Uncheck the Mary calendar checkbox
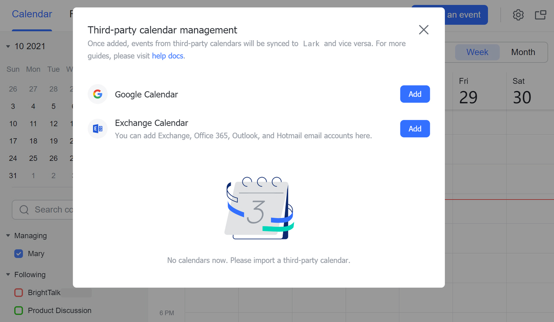Viewport: 554px width, 322px height. point(19,254)
